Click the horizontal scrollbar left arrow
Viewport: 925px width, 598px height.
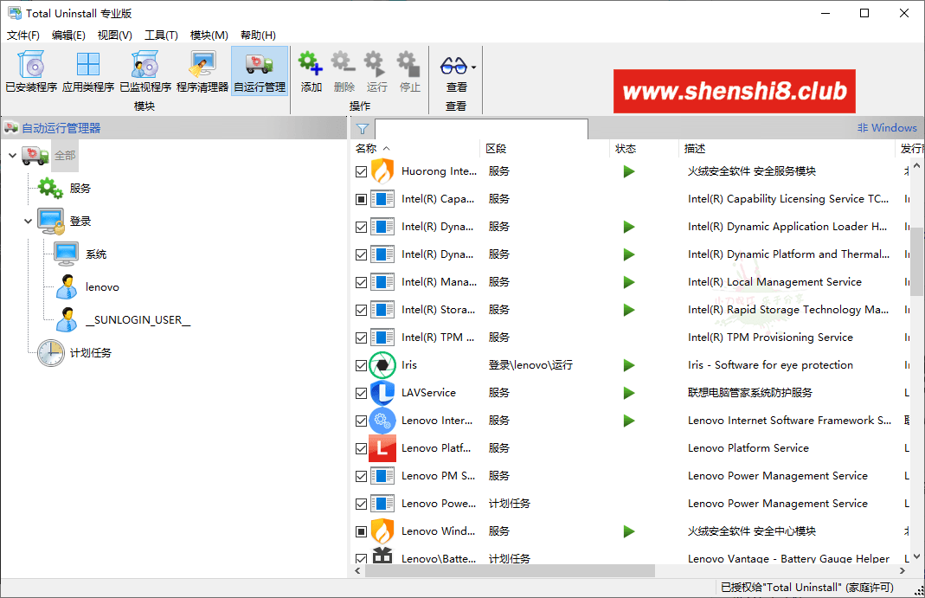click(357, 571)
